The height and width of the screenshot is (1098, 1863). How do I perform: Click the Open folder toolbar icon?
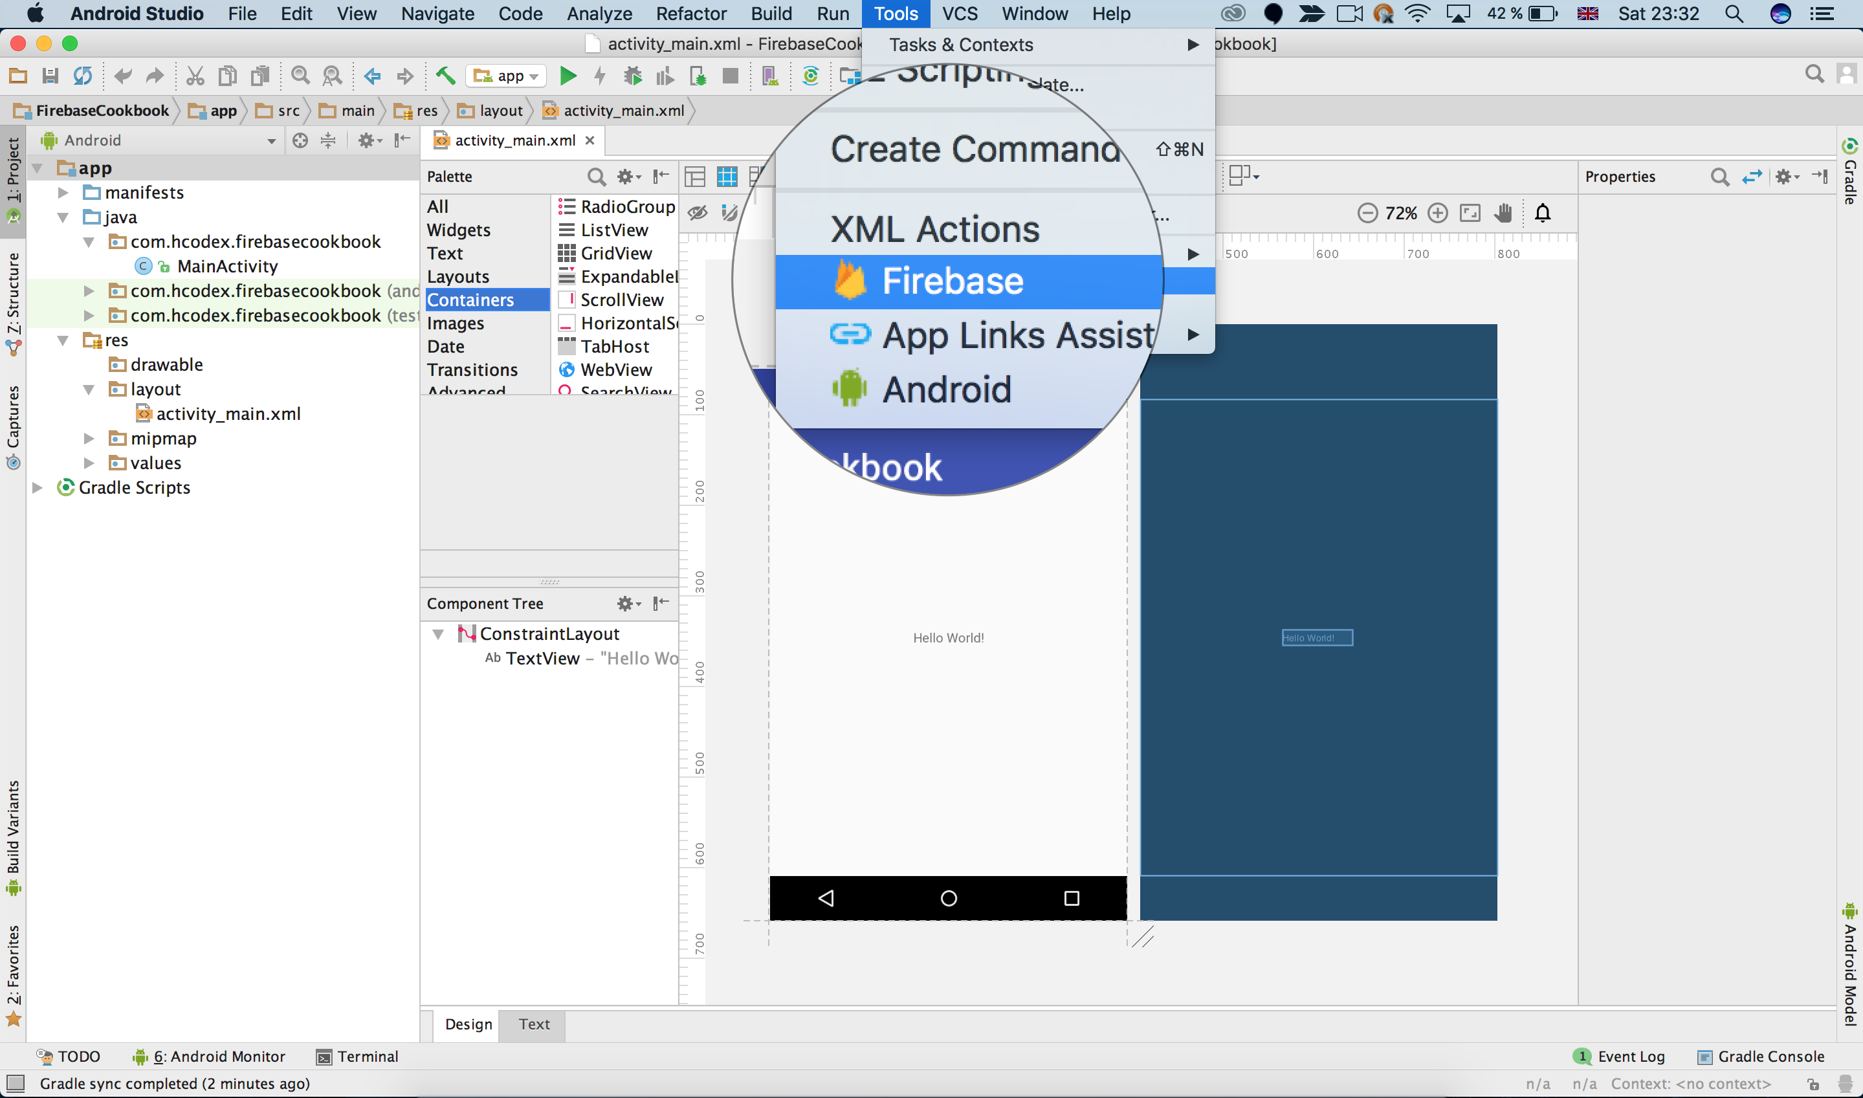point(17,76)
